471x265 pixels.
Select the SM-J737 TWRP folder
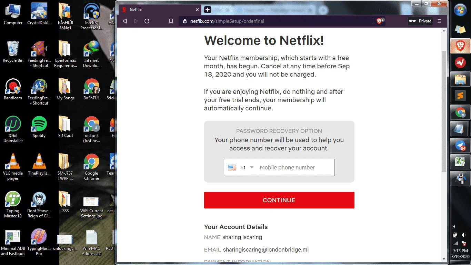coord(65,167)
